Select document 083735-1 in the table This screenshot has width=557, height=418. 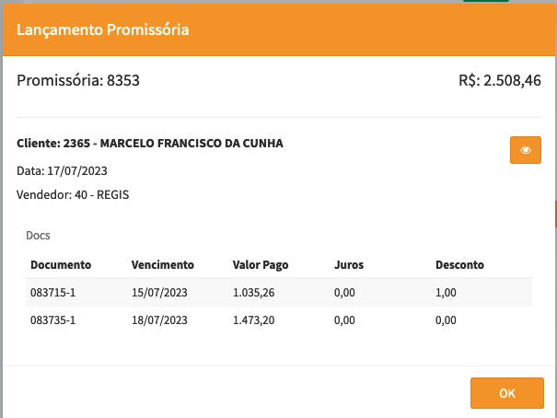[54, 320]
